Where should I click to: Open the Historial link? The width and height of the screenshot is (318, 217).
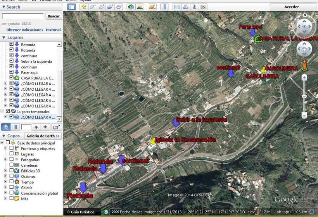pyautogui.click(x=53, y=30)
